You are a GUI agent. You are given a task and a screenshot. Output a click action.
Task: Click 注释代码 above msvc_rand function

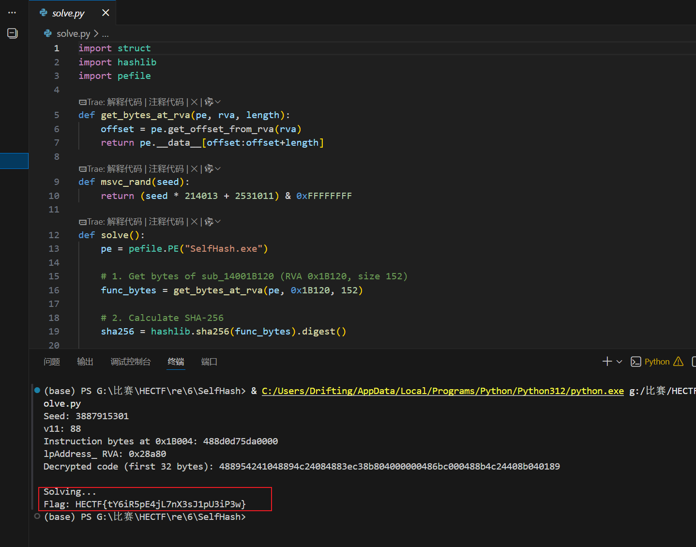(x=166, y=169)
